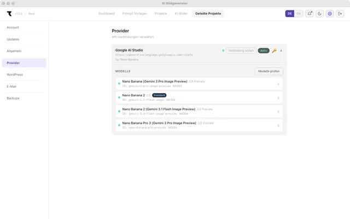The height and width of the screenshot is (219, 350).
Task: Select Provider in the sidebar
Action: coord(24,63)
